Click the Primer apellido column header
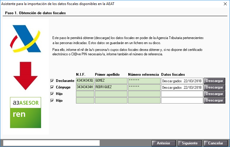This screenshot has height=147, width=230. (x=107, y=75)
